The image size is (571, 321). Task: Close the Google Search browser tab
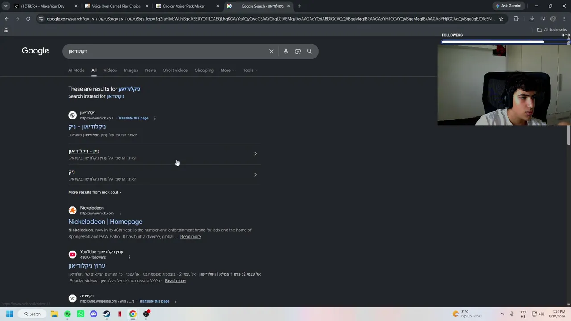288,6
